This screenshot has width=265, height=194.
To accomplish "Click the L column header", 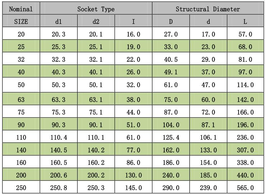I will [246, 21].
